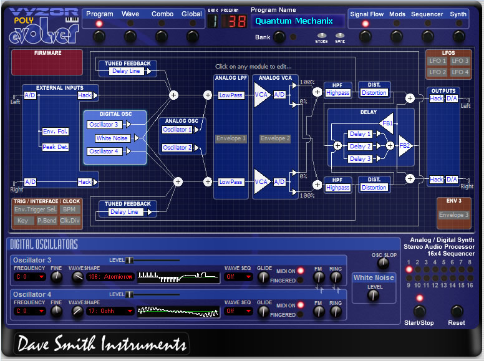Click the OSC SLOP knob

coord(384,263)
